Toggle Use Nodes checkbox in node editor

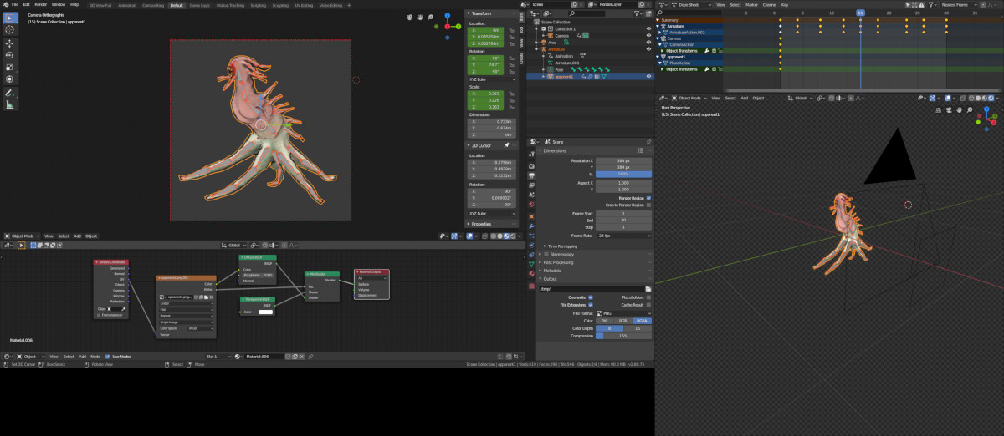(x=107, y=357)
